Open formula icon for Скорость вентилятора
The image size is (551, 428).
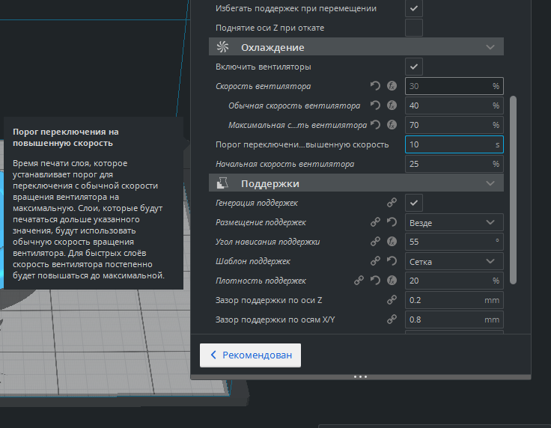(x=392, y=86)
